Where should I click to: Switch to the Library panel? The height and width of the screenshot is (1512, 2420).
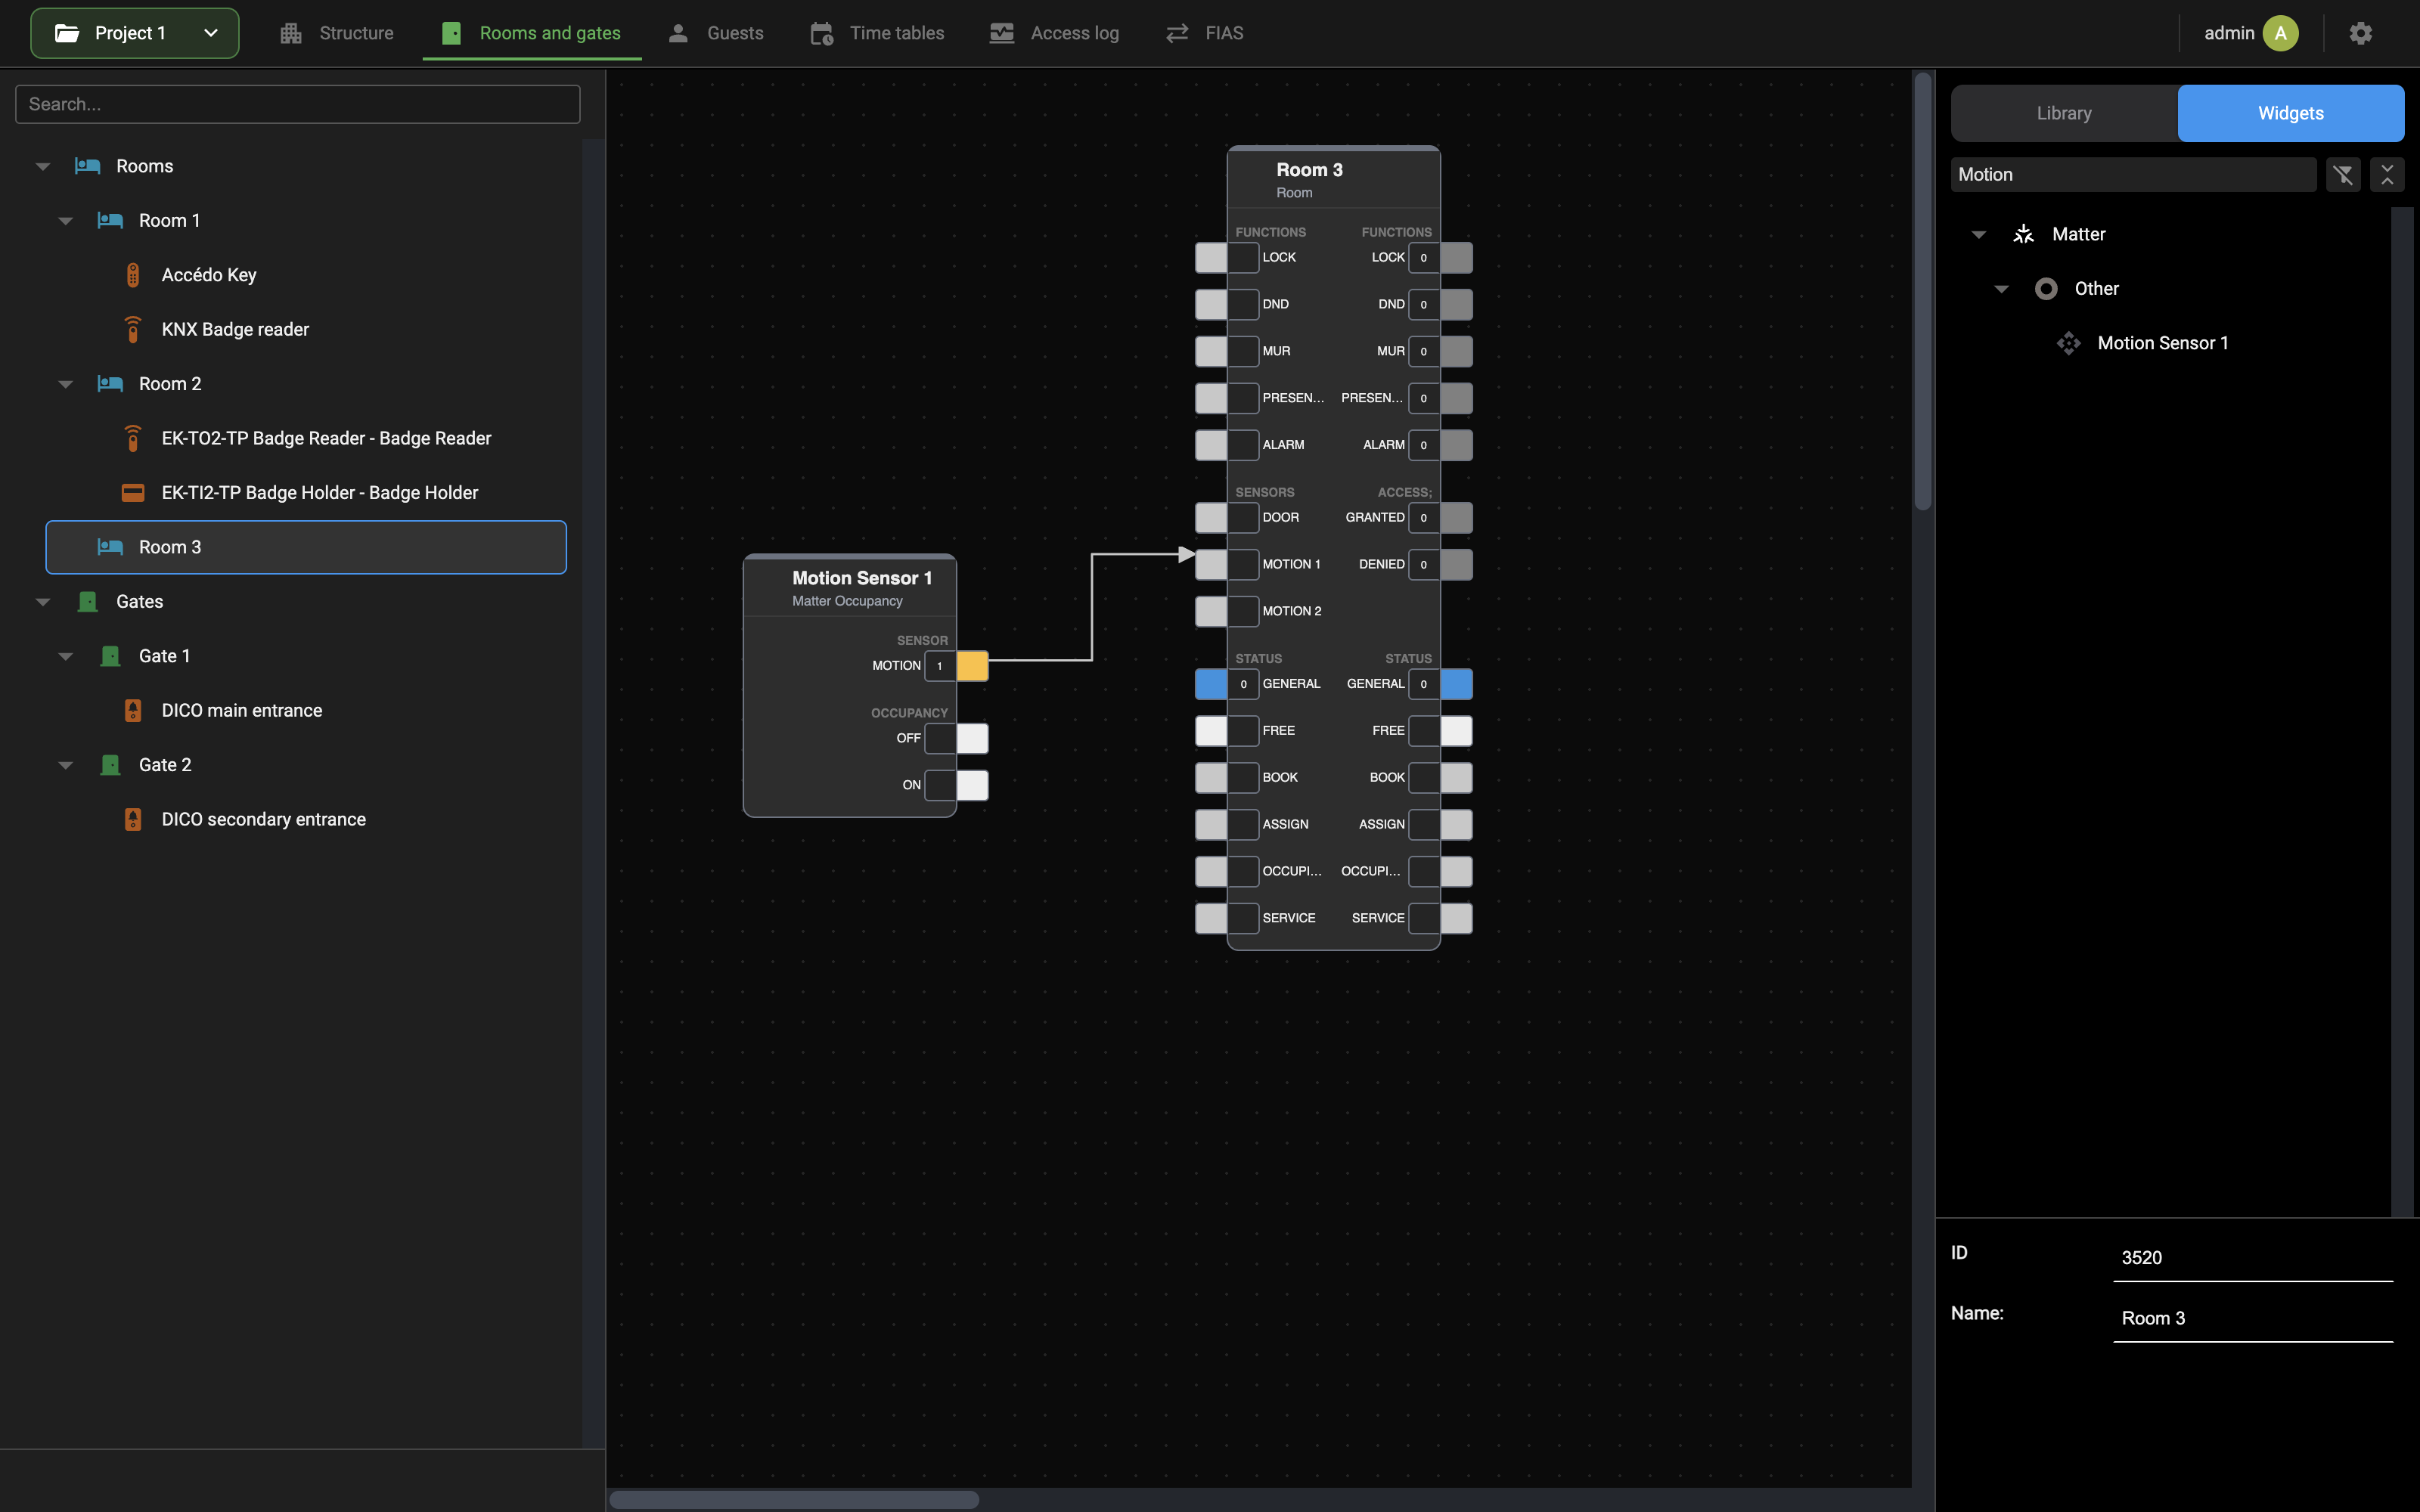pyautogui.click(x=2064, y=113)
